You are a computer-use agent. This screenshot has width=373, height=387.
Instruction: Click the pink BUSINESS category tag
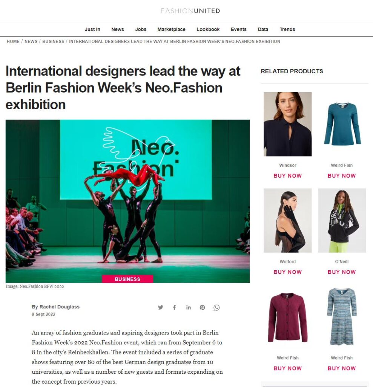127,279
